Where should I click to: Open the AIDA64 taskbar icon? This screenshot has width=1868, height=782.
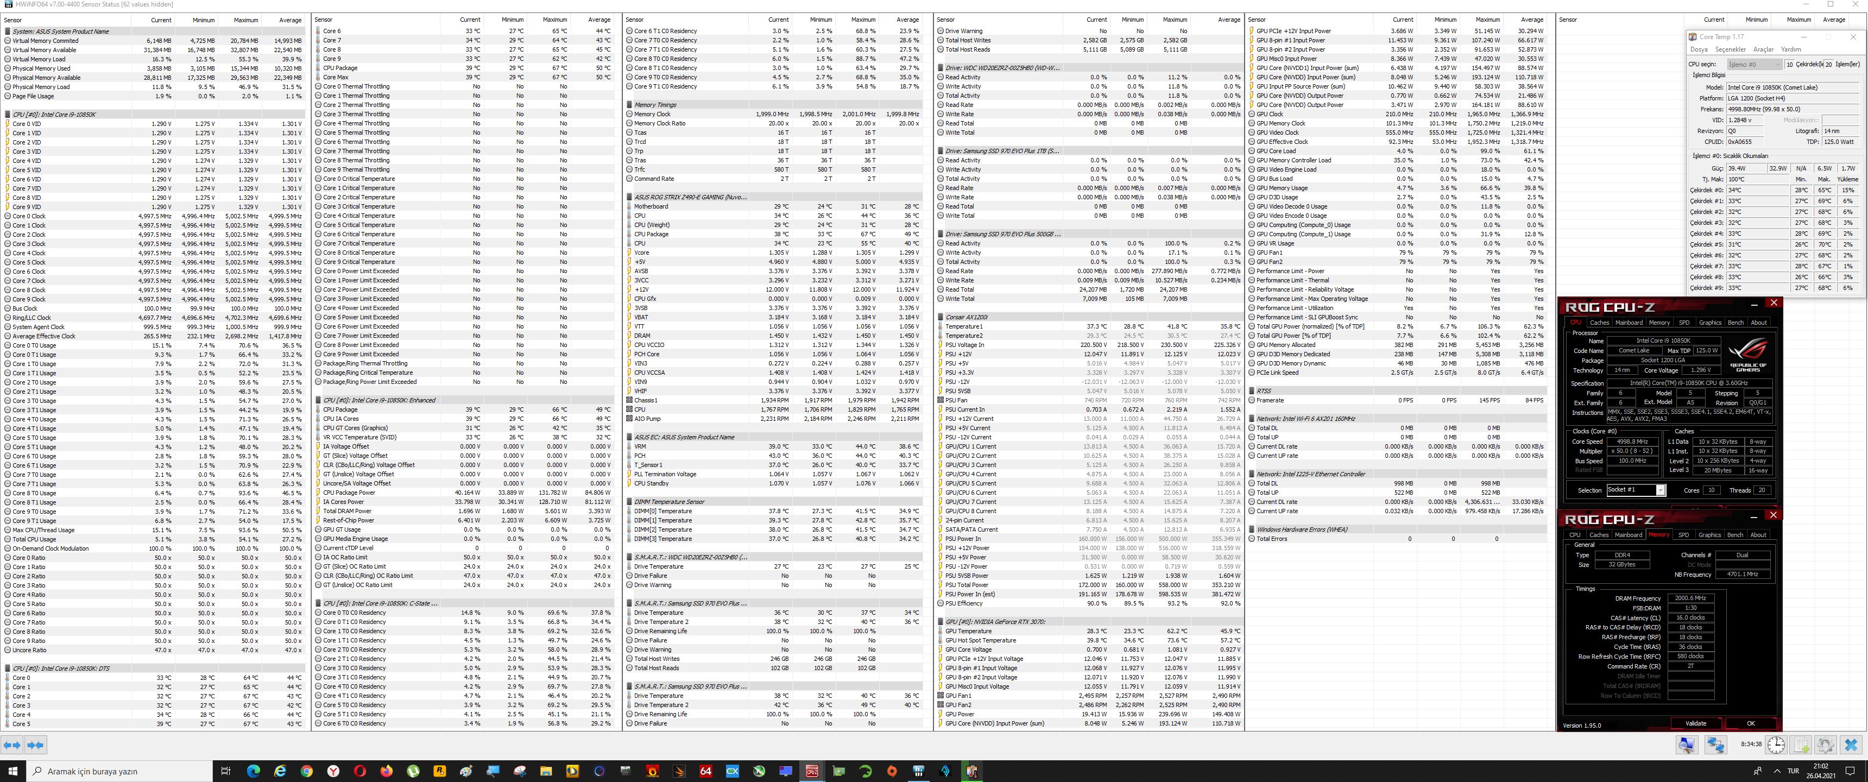click(x=705, y=771)
